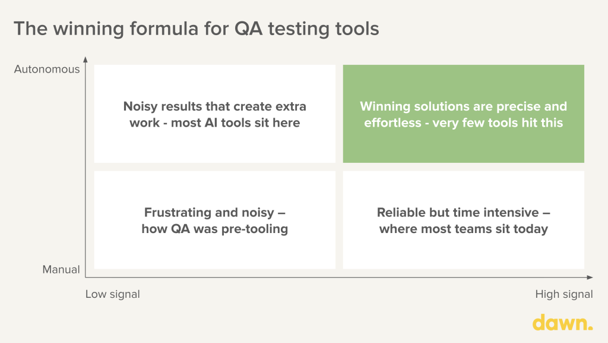The image size is (608, 343).
Task: Click the 'where most teams sit today' line
Action: coord(463,229)
